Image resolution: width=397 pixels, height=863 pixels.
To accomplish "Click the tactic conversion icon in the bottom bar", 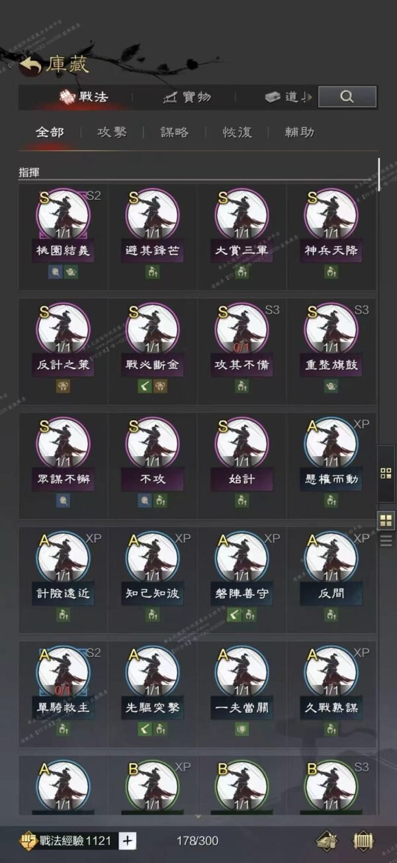I will click(328, 840).
